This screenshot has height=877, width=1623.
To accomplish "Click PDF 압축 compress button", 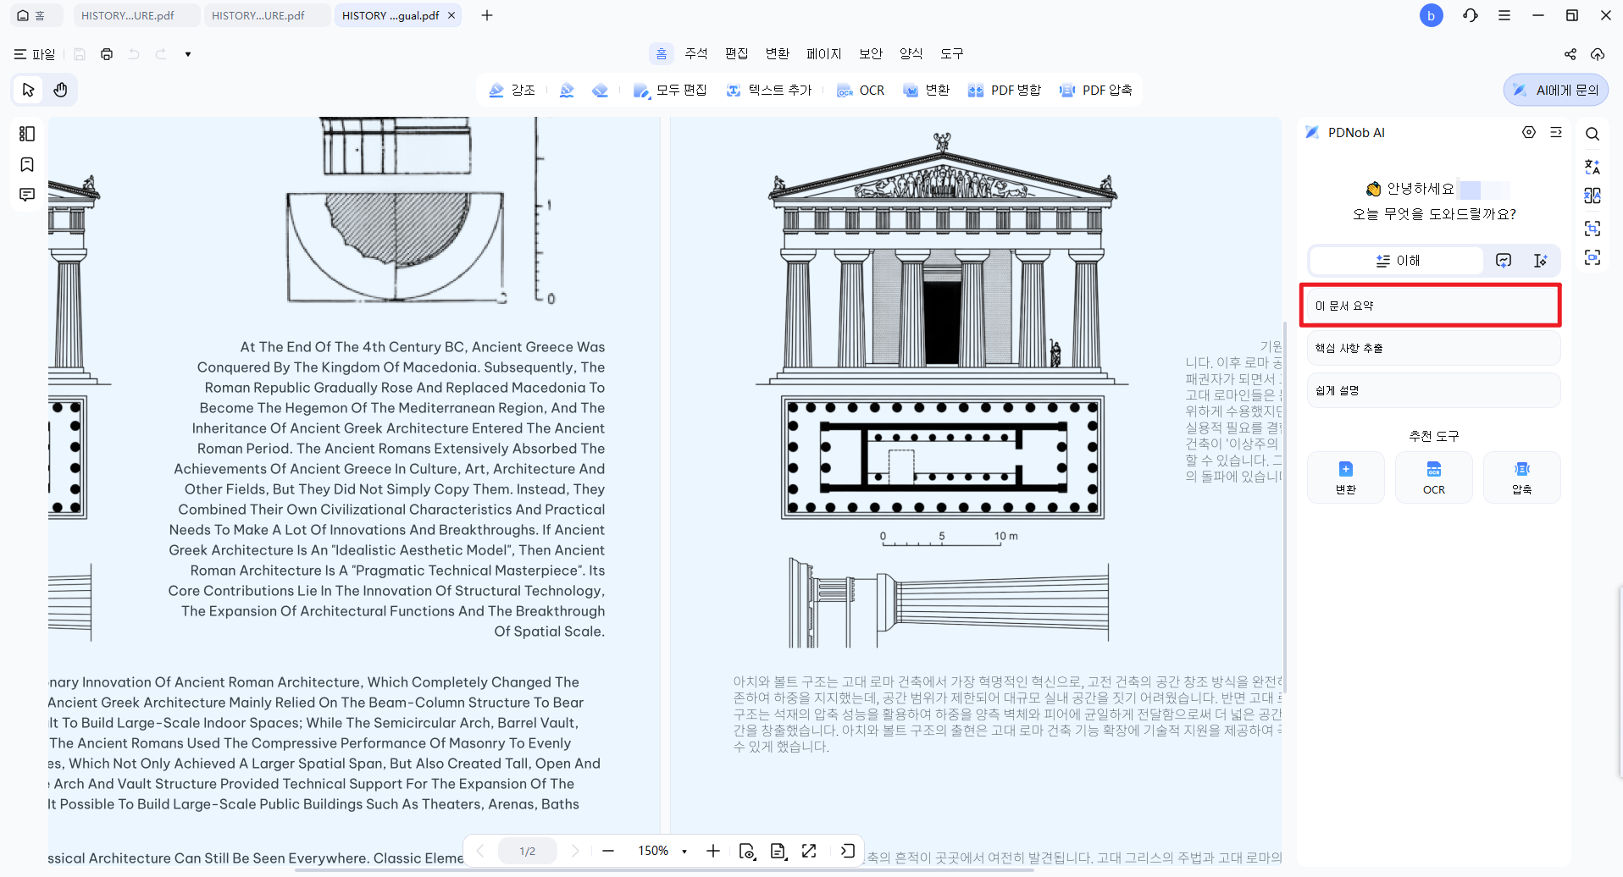I will 1095,91.
